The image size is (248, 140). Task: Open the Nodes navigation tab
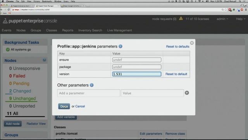[21, 30]
